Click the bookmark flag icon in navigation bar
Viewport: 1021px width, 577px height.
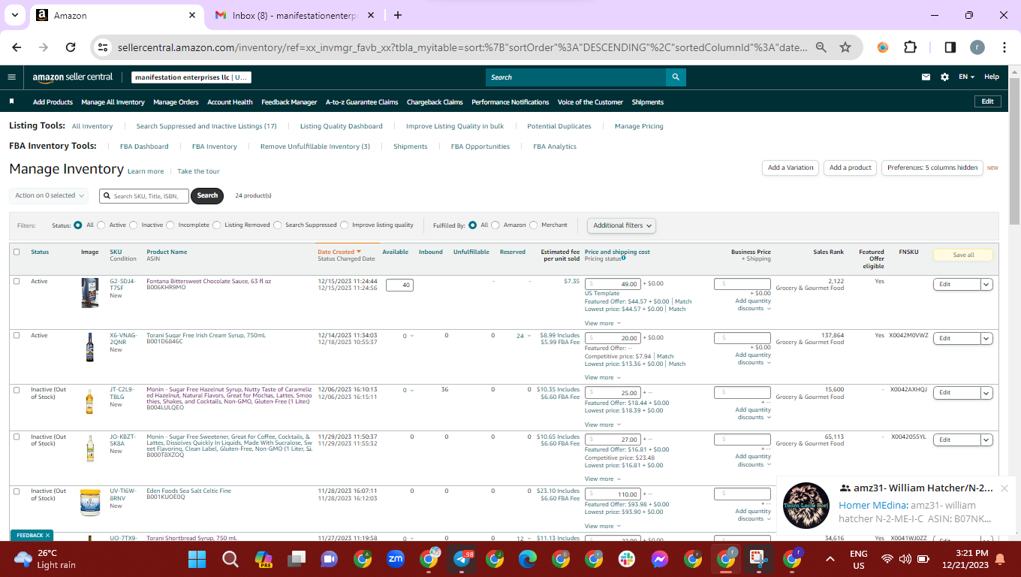11,101
